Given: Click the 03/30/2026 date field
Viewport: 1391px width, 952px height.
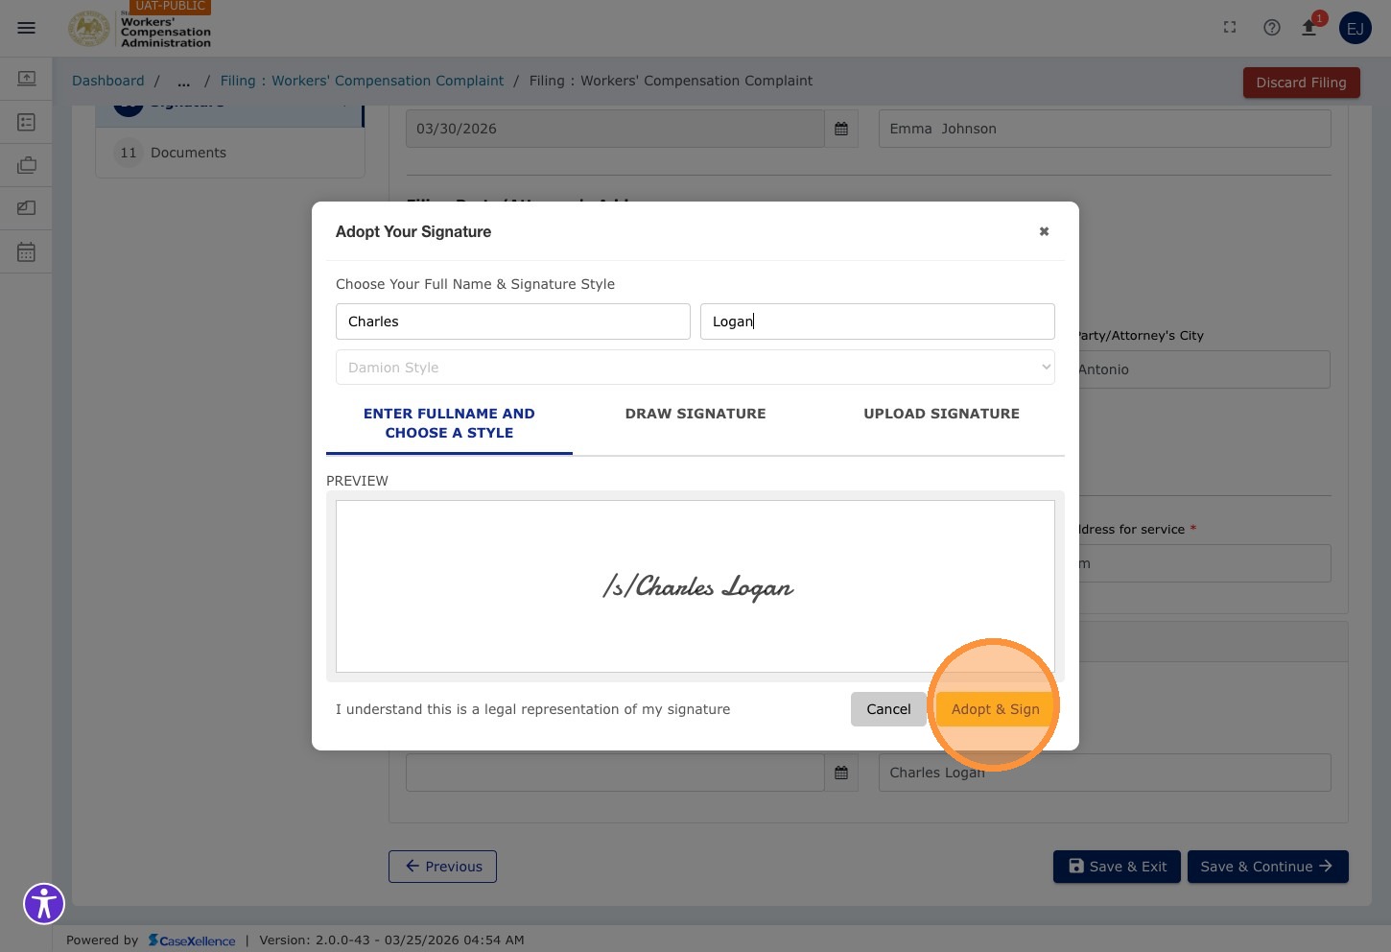Looking at the screenshot, I should (615, 129).
